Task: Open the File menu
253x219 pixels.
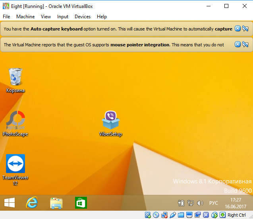Action: coord(6,17)
